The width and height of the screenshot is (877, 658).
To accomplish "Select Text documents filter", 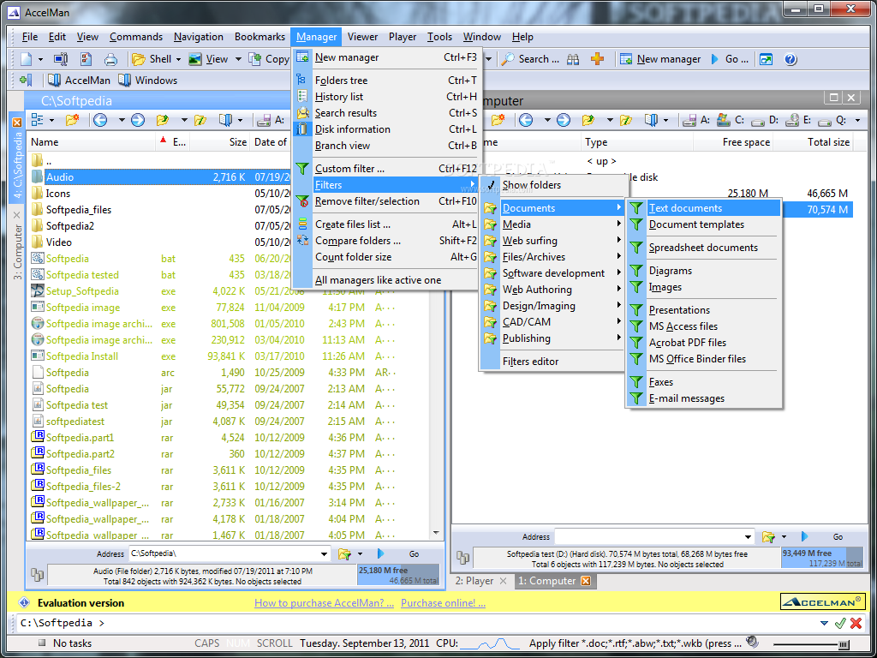I will (704, 208).
